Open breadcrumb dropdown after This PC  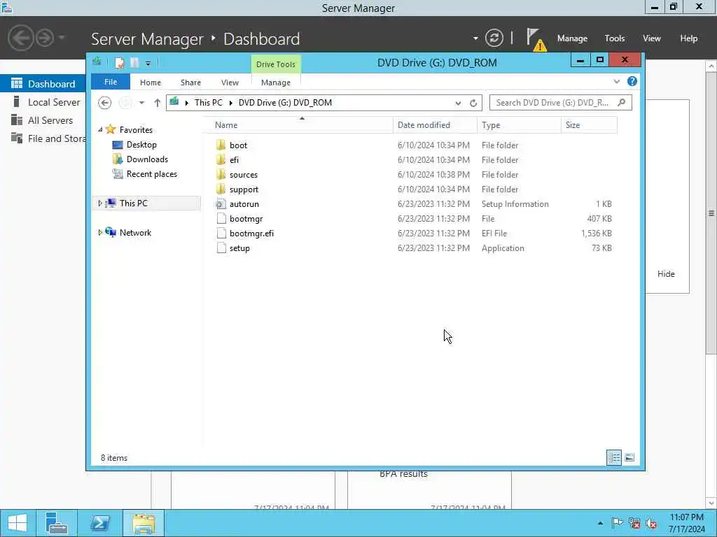230,103
